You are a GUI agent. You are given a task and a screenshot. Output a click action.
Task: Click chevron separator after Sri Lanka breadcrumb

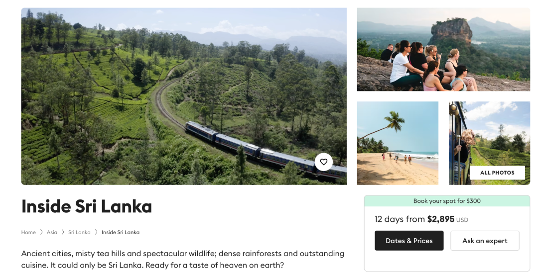[x=96, y=232]
